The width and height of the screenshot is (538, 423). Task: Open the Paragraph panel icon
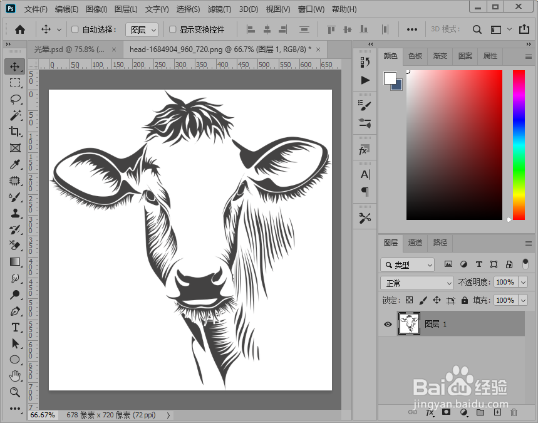coord(365,192)
